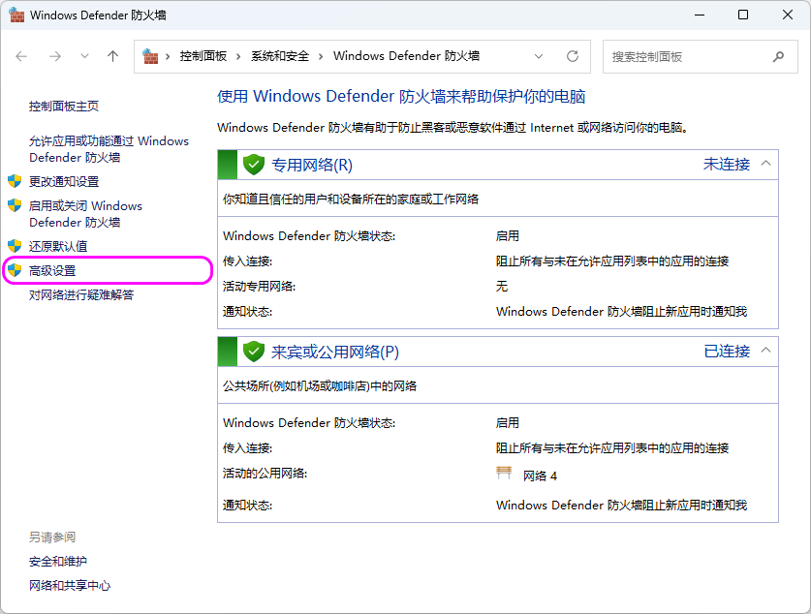Viewport: 811px width, 614px height.
Task: Go up one level with the up arrow
Action: [x=112, y=56]
